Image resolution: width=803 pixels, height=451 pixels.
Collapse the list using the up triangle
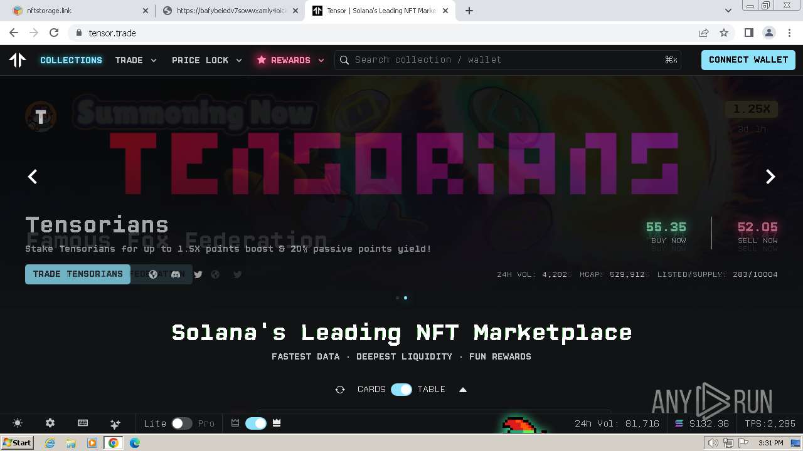pos(463,390)
